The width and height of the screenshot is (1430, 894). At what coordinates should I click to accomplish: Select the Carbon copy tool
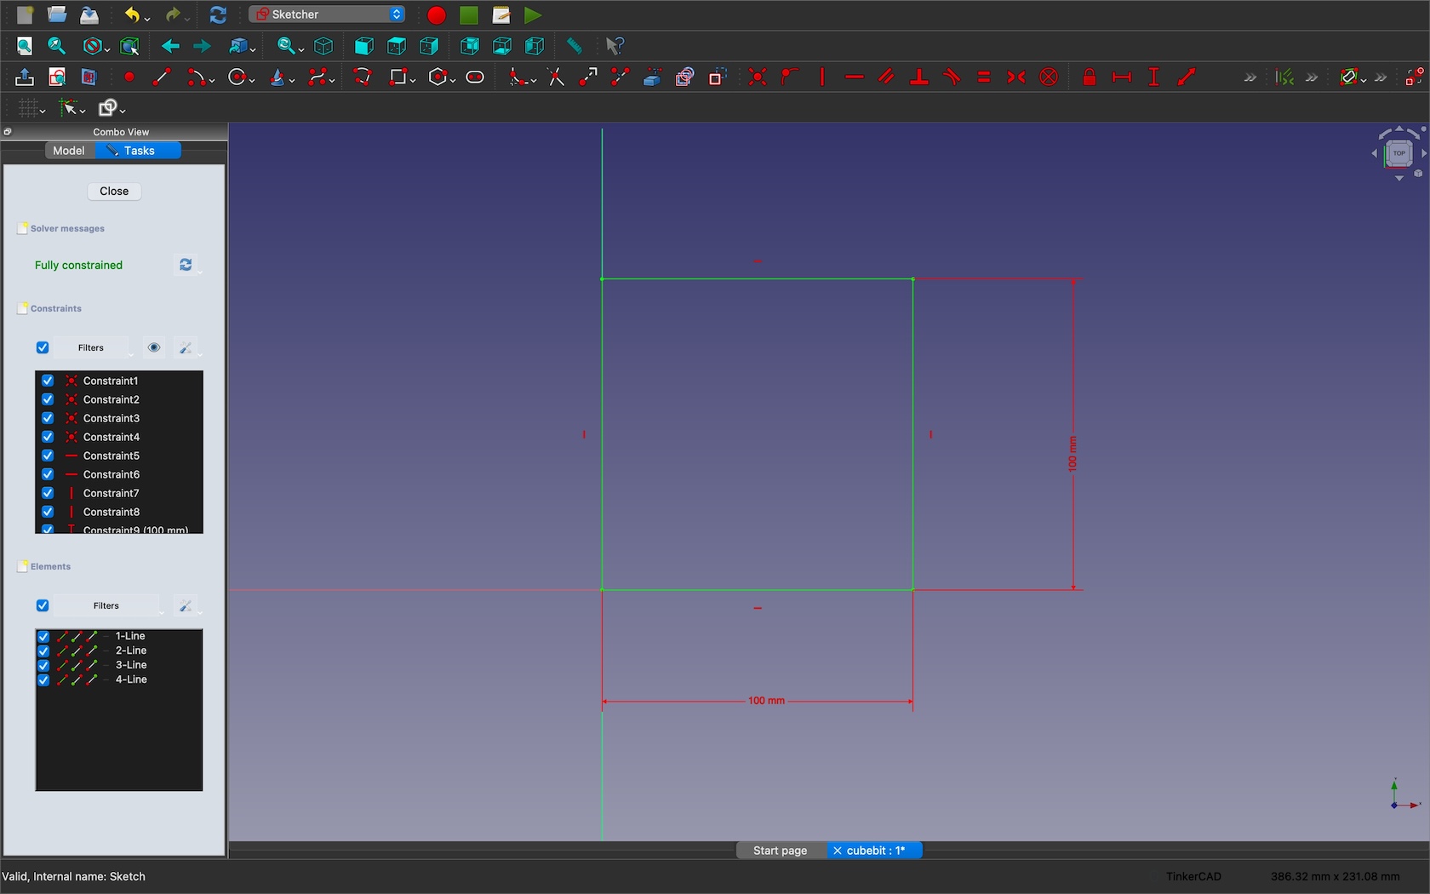685,77
